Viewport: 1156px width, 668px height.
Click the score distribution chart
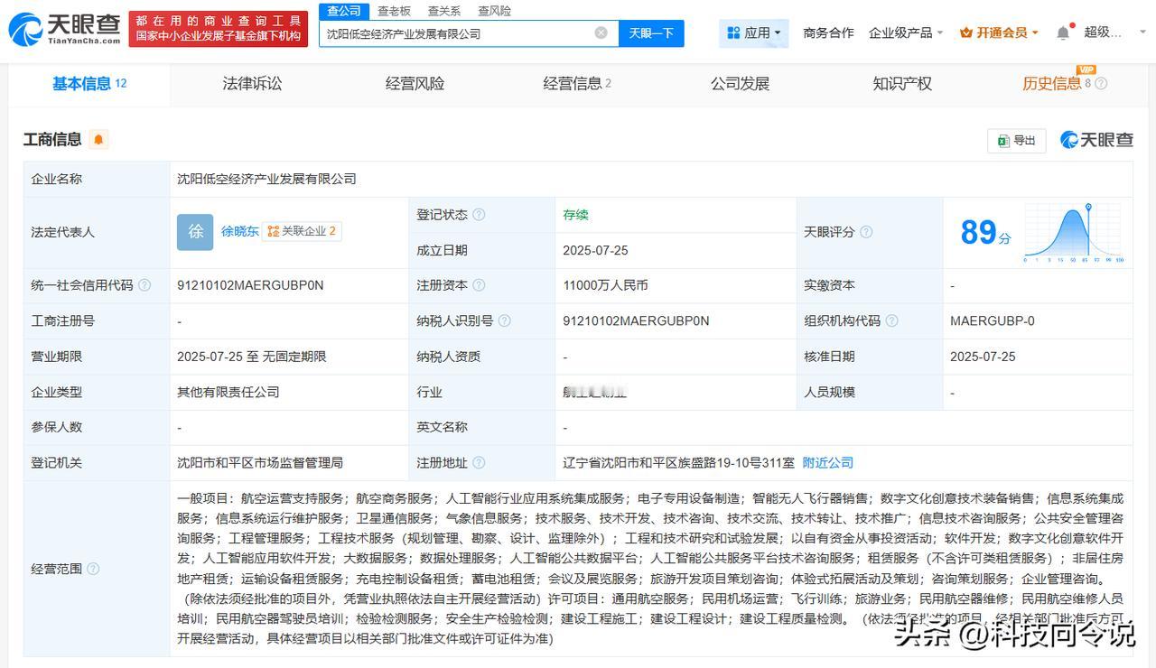1073,233
